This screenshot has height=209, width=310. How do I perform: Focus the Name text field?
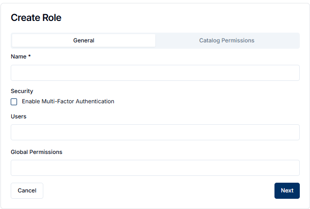[x=155, y=73]
